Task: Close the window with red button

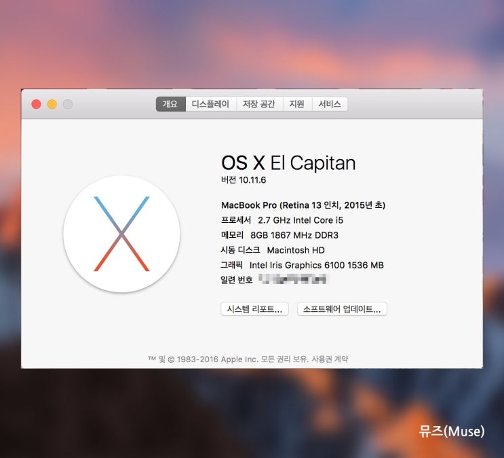Action: pos(37,105)
